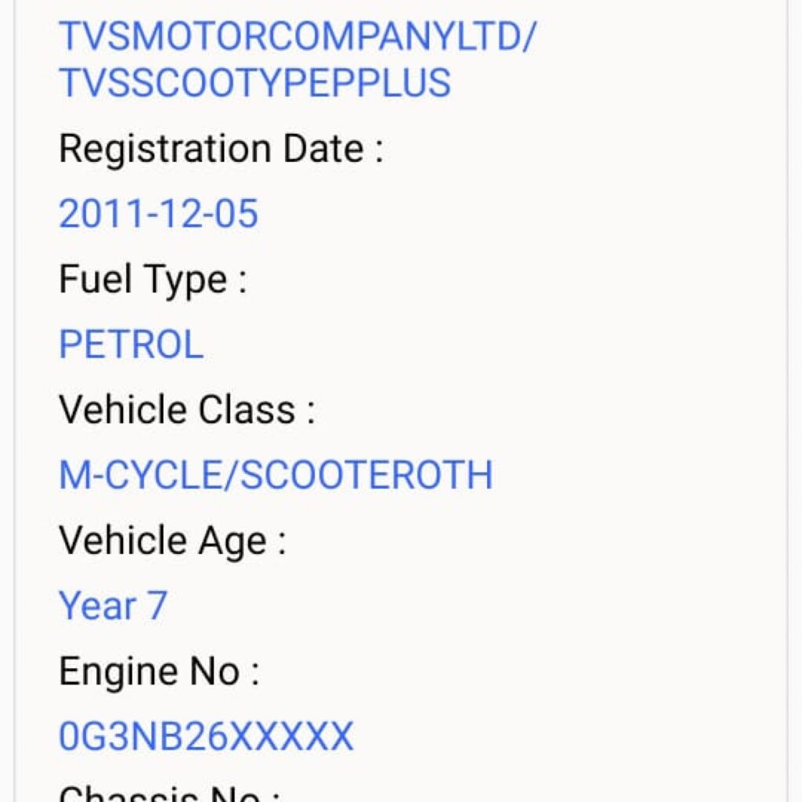Click the year 2011 in registration date
The height and width of the screenshot is (802, 802).
pos(102,213)
